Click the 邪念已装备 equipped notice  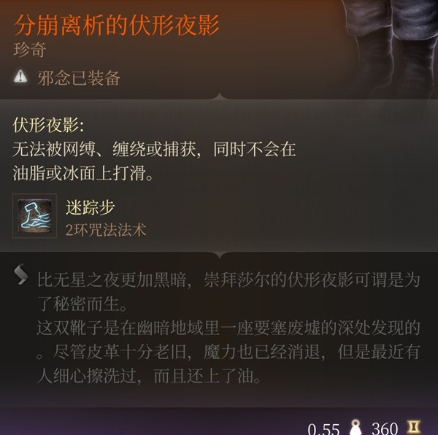point(79,78)
